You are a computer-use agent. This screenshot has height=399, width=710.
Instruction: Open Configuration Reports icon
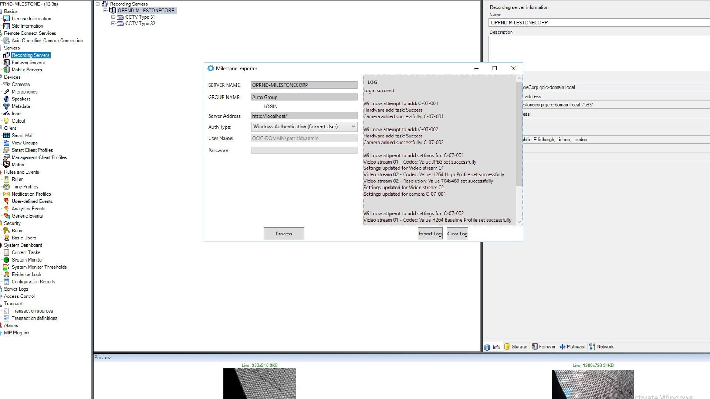click(x=6, y=282)
